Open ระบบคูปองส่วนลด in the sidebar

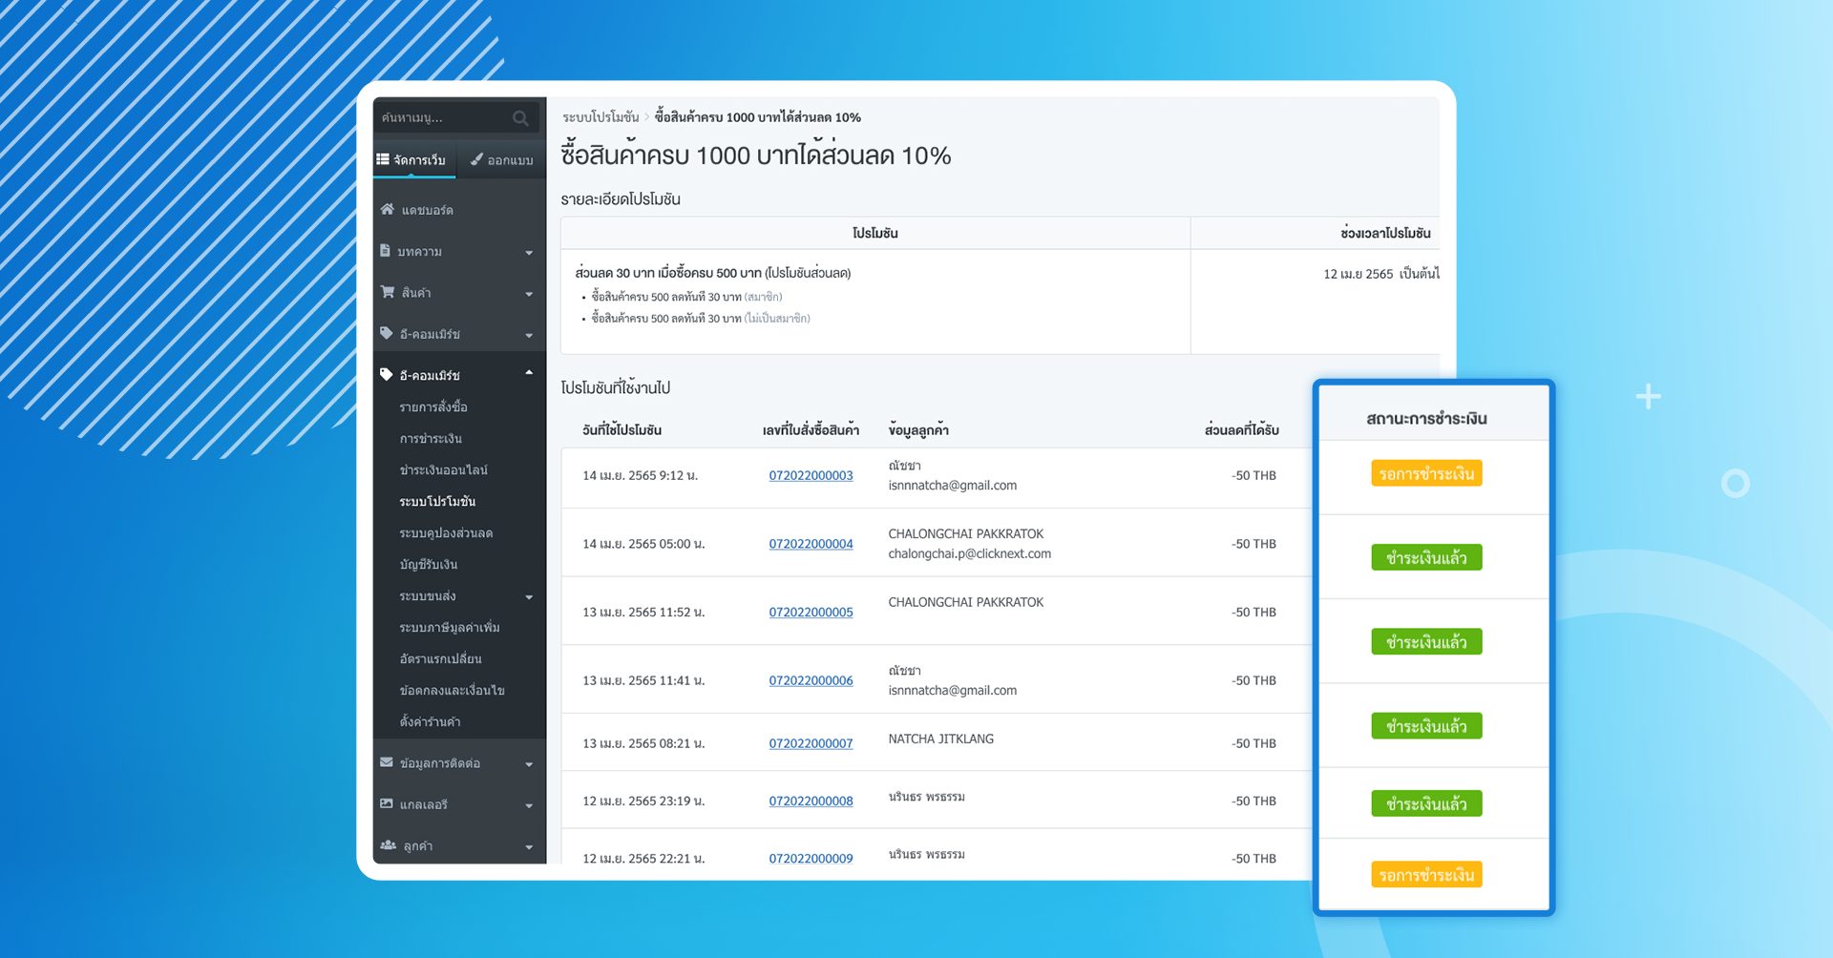coord(446,532)
